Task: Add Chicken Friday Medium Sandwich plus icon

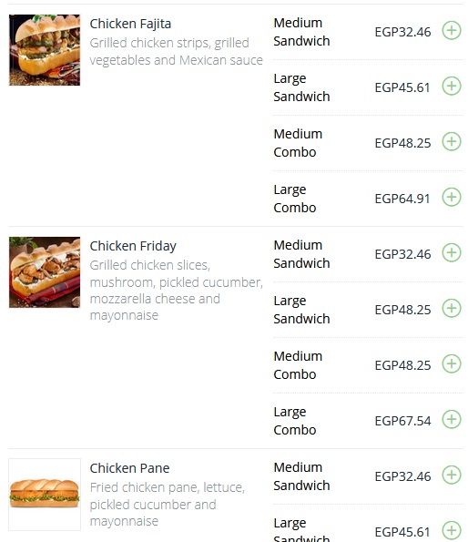Action: [452, 253]
